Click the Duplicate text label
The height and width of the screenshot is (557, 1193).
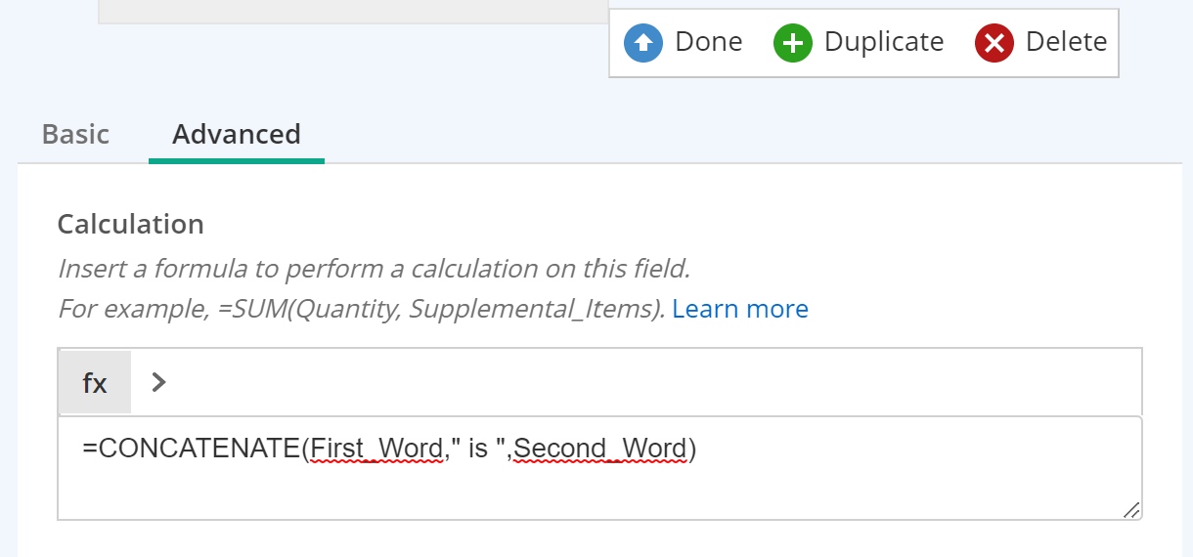[x=884, y=42]
